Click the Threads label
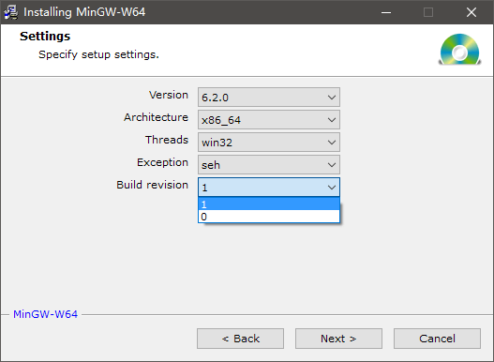494x362 pixels. (x=167, y=140)
